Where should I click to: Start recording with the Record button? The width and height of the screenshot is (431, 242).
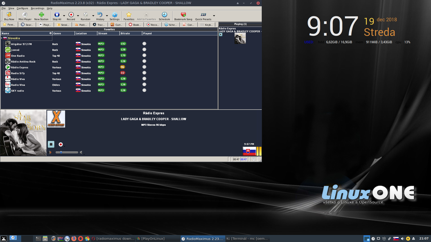[71, 16]
